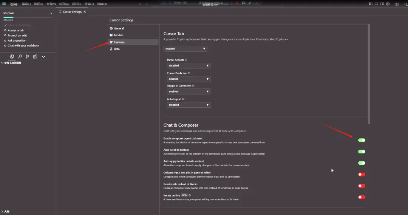408x215 pixels.
Task: Open Cursor Tab enabled dropdown
Action: (x=185, y=49)
